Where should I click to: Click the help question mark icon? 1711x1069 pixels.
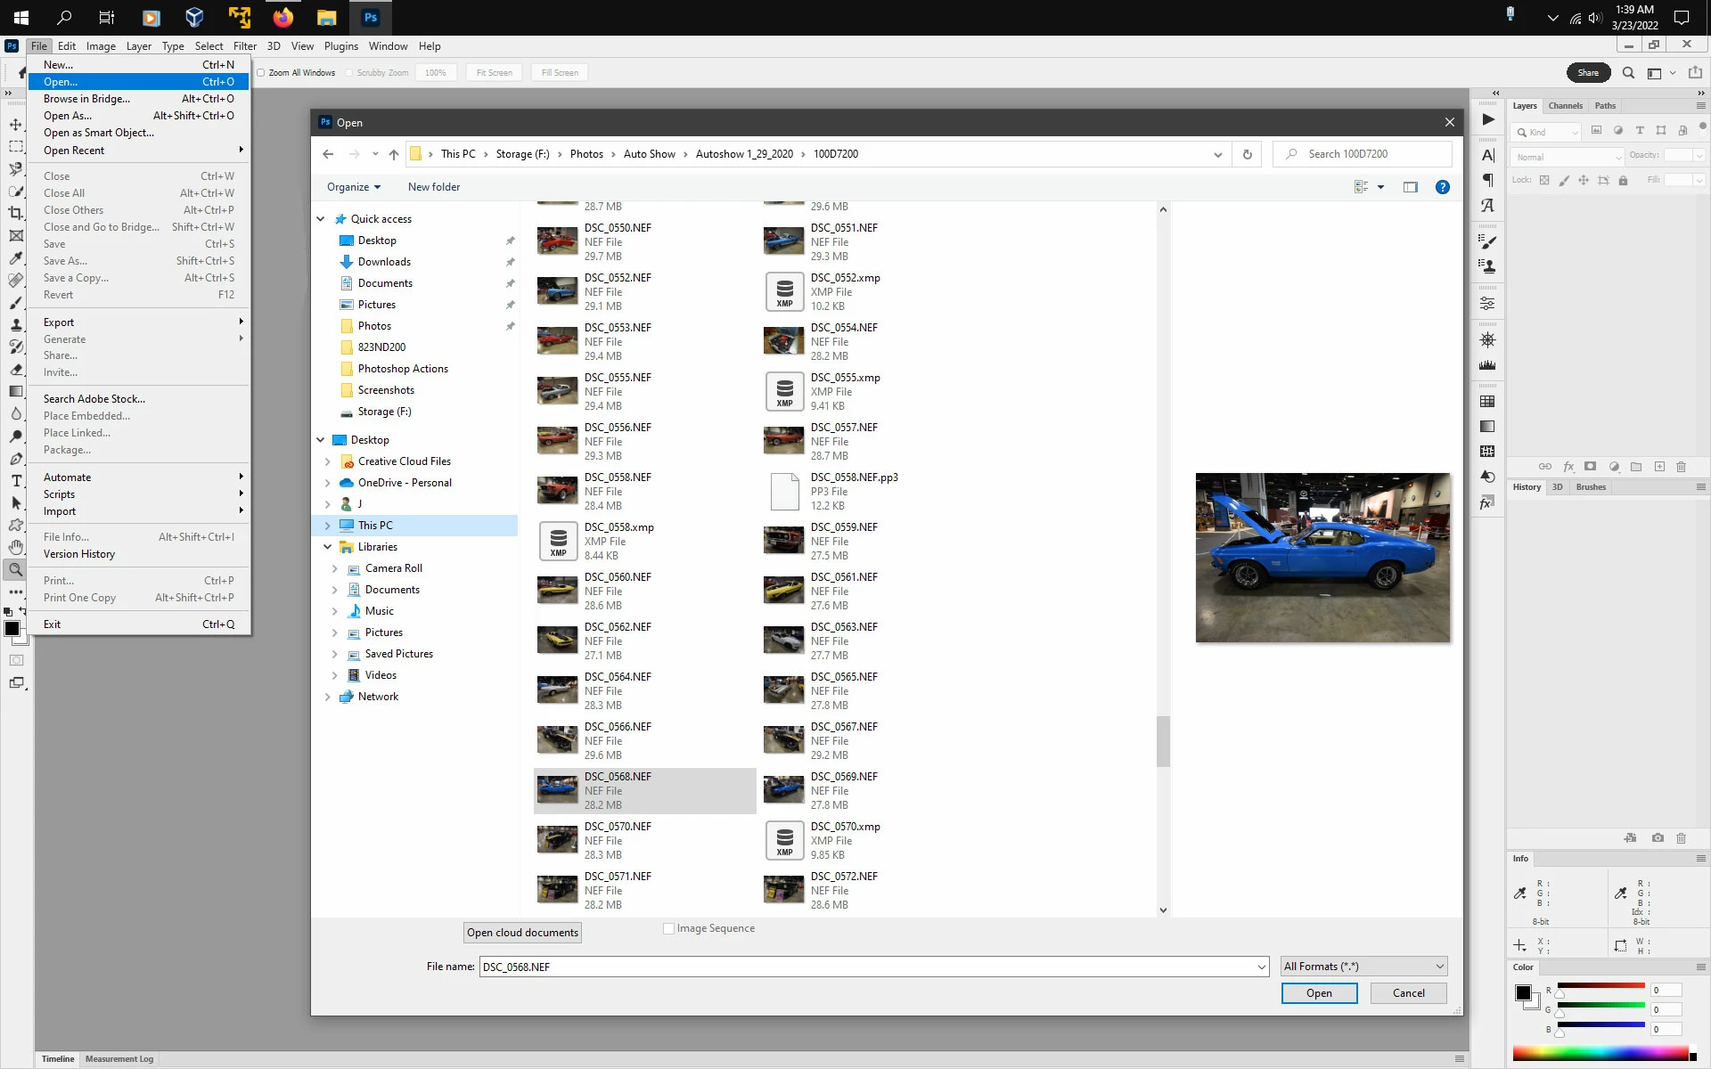pos(1442,187)
